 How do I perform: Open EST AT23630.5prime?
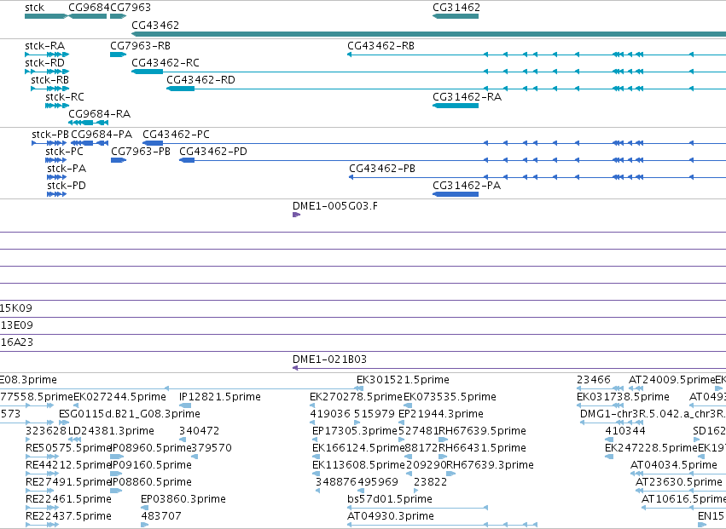point(681,491)
